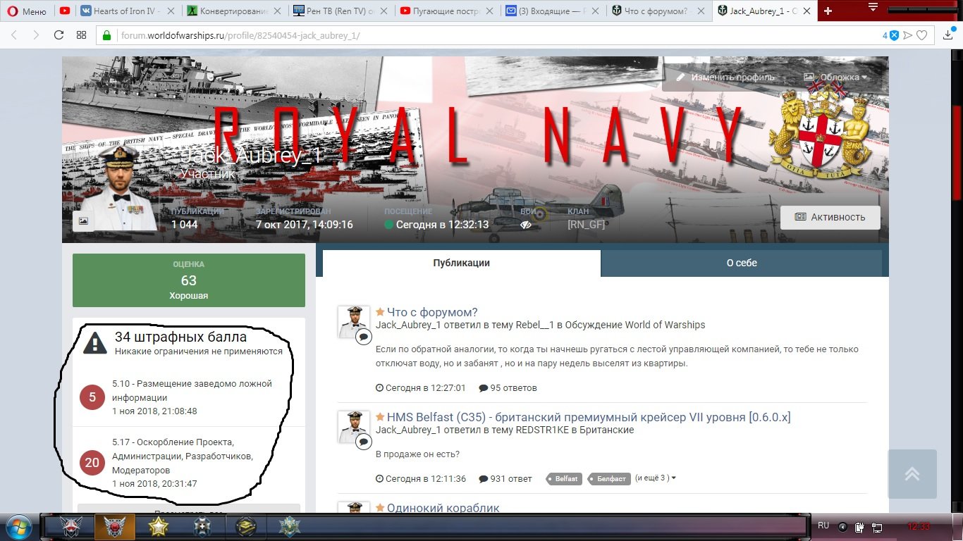The image size is (963, 541).
Task: Click the green padlock security icon
Action: pyautogui.click(x=107, y=35)
